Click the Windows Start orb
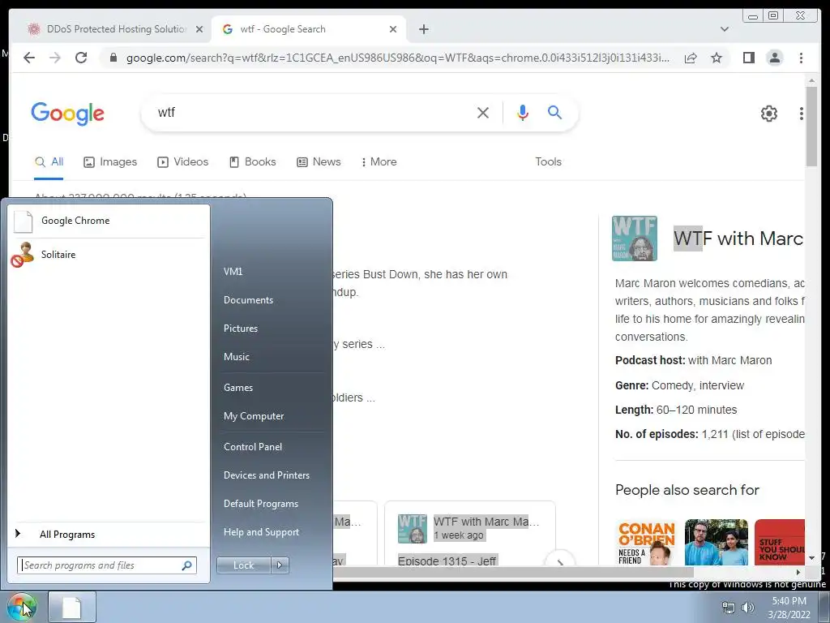 pos(21,607)
